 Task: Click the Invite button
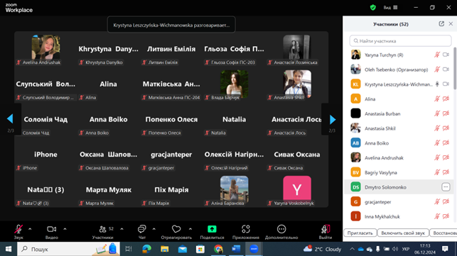click(x=360, y=233)
